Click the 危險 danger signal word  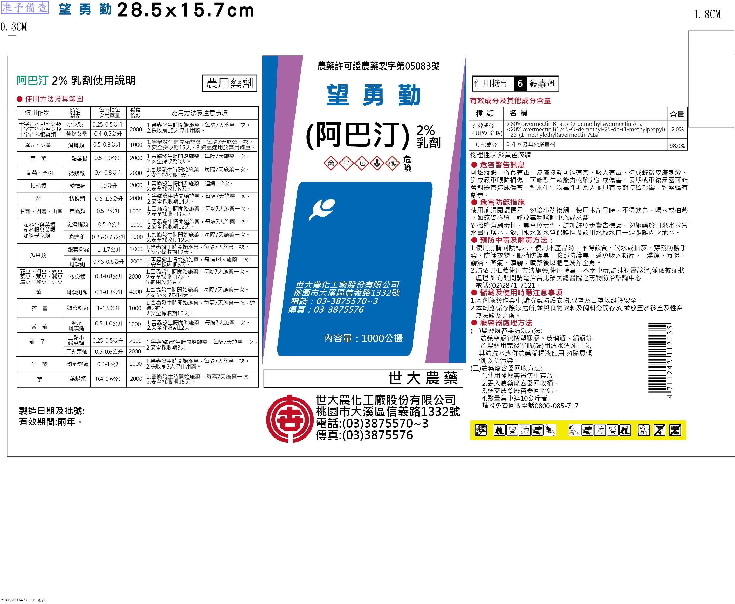coord(408,164)
